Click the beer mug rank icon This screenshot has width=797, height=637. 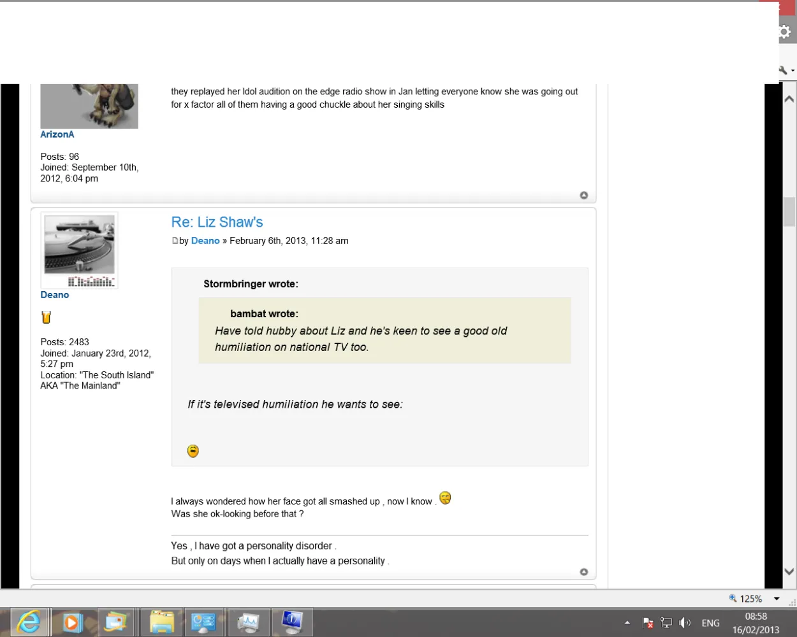click(x=46, y=317)
